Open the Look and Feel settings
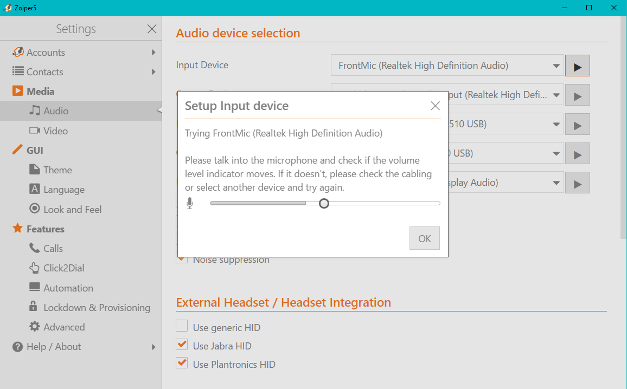Image resolution: width=627 pixels, height=389 pixels. pyautogui.click(x=73, y=210)
